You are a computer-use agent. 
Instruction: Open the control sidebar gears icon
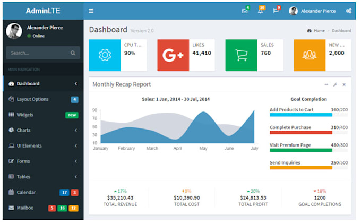(x=349, y=11)
